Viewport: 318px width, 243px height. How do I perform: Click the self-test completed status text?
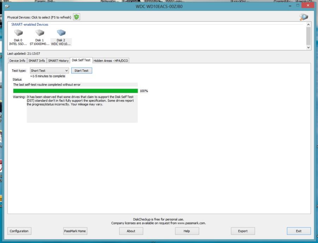pos(47,85)
